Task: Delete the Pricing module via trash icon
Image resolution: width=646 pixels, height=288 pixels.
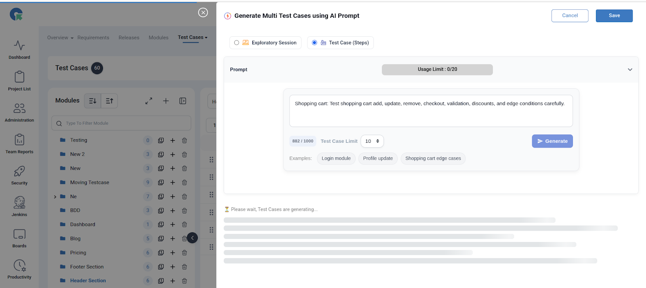Action: pyautogui.click(x=184, y=253)
